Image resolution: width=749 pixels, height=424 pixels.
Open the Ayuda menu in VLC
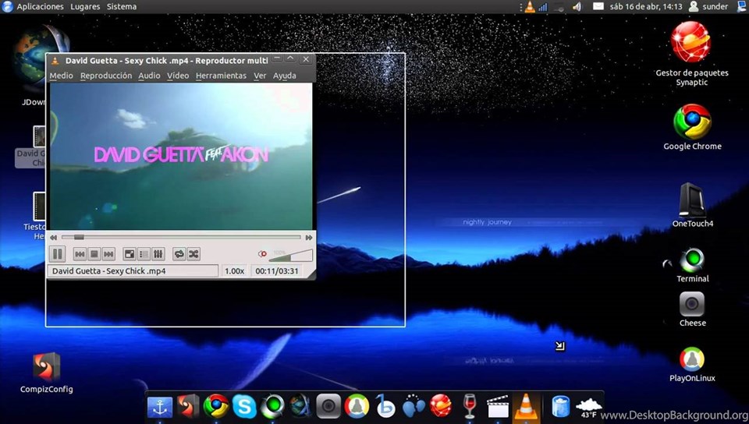(284, 76)
